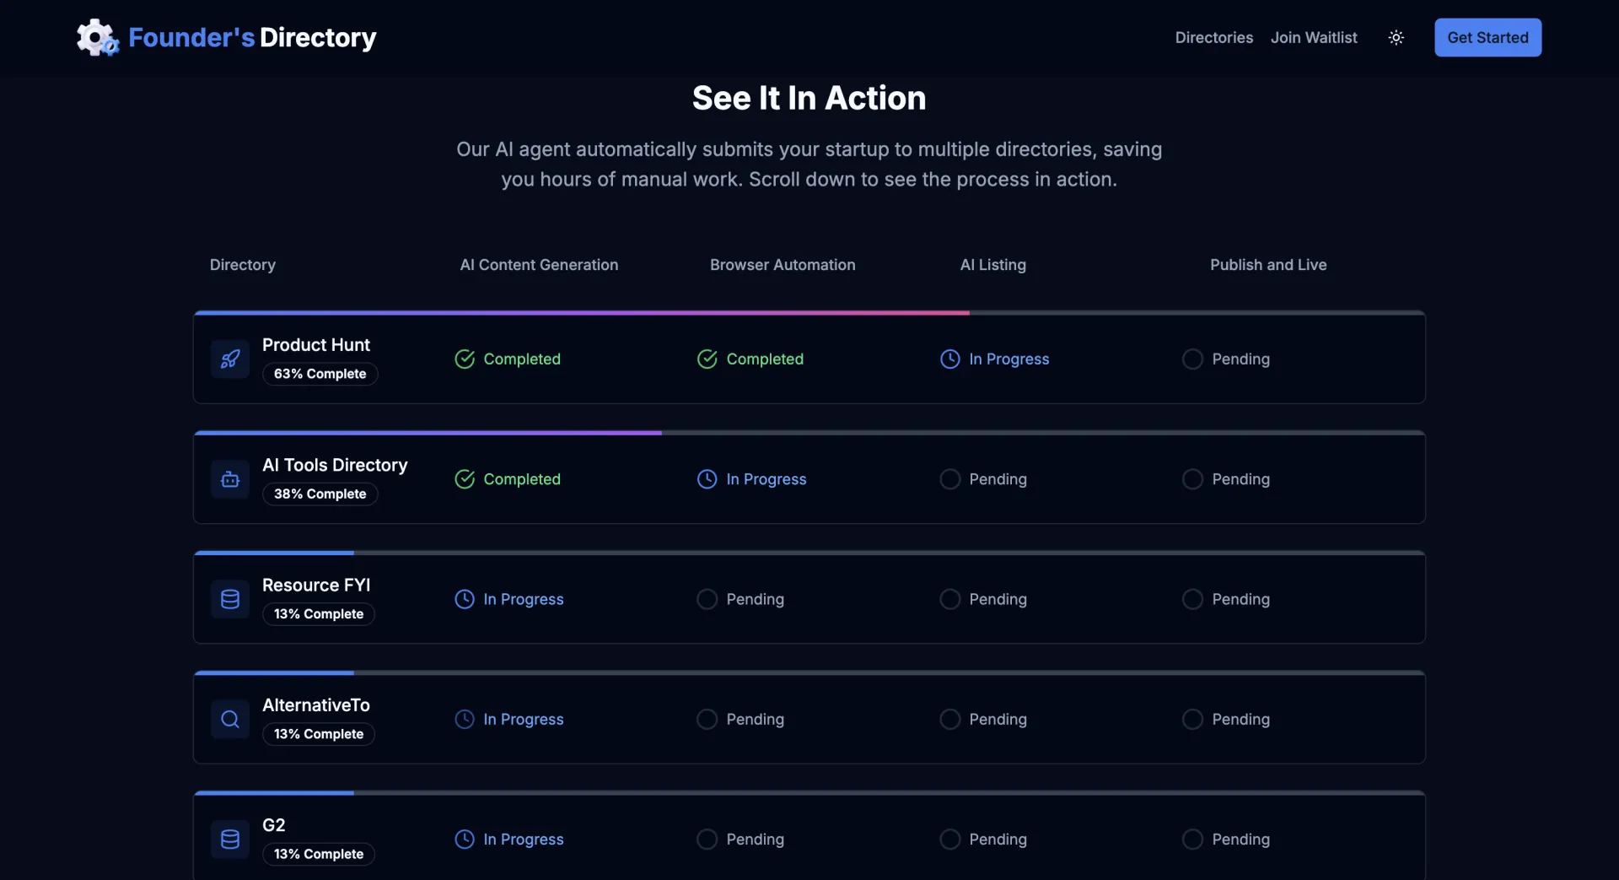Toggle the light/dark theme sun icon
This screenshot has height=880, width=1619.
1396,38
